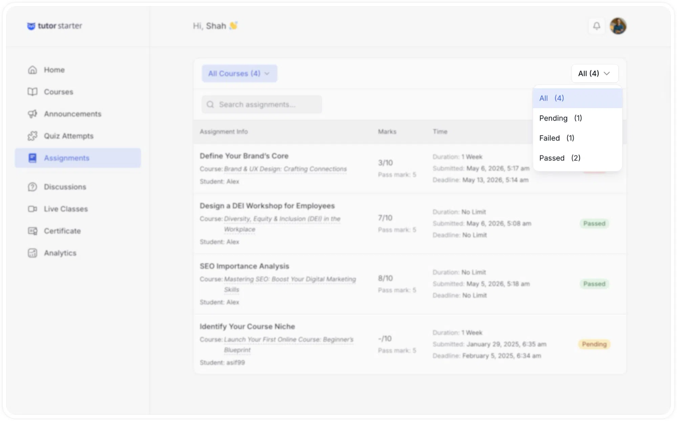Click the Assignment Info column header
The width and height of the screenshot is (677, 421).
coord(224,132)
